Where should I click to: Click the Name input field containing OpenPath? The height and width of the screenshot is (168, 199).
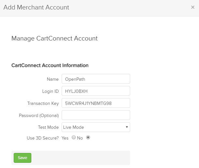[96, 79]
